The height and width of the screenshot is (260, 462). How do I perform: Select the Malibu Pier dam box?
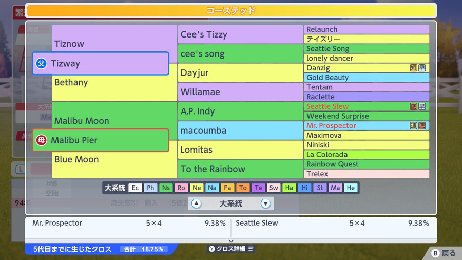[x=101, y=140]
